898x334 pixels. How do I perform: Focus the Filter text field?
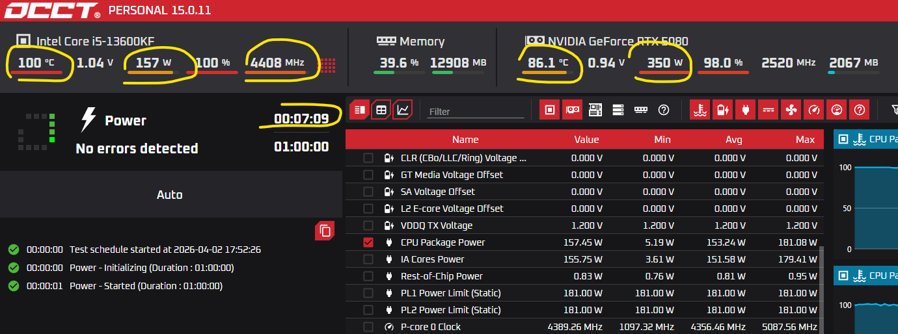[476, 111]
